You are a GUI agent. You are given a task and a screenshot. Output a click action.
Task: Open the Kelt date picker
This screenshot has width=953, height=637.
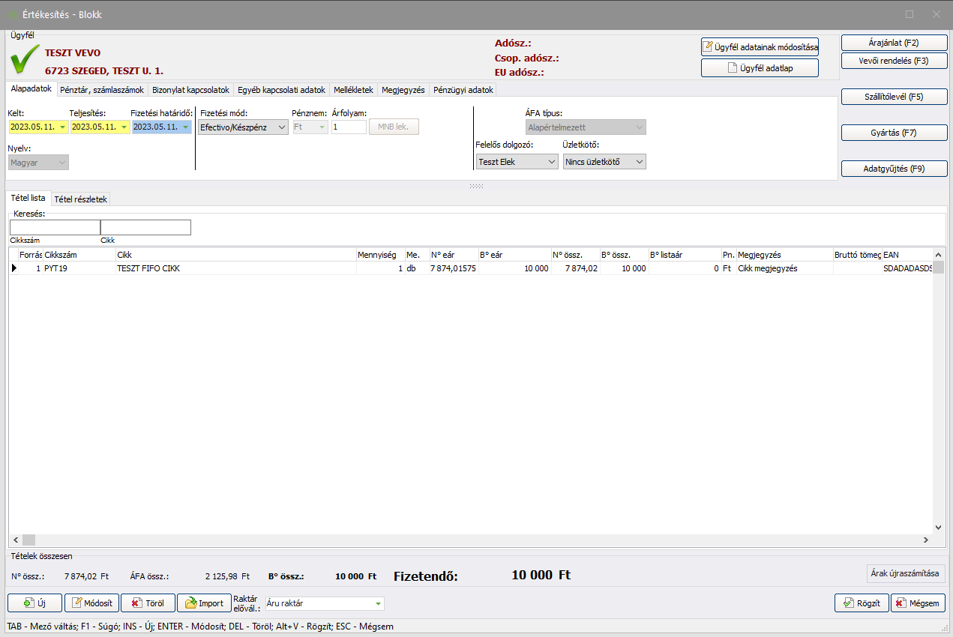coord(62,127)
